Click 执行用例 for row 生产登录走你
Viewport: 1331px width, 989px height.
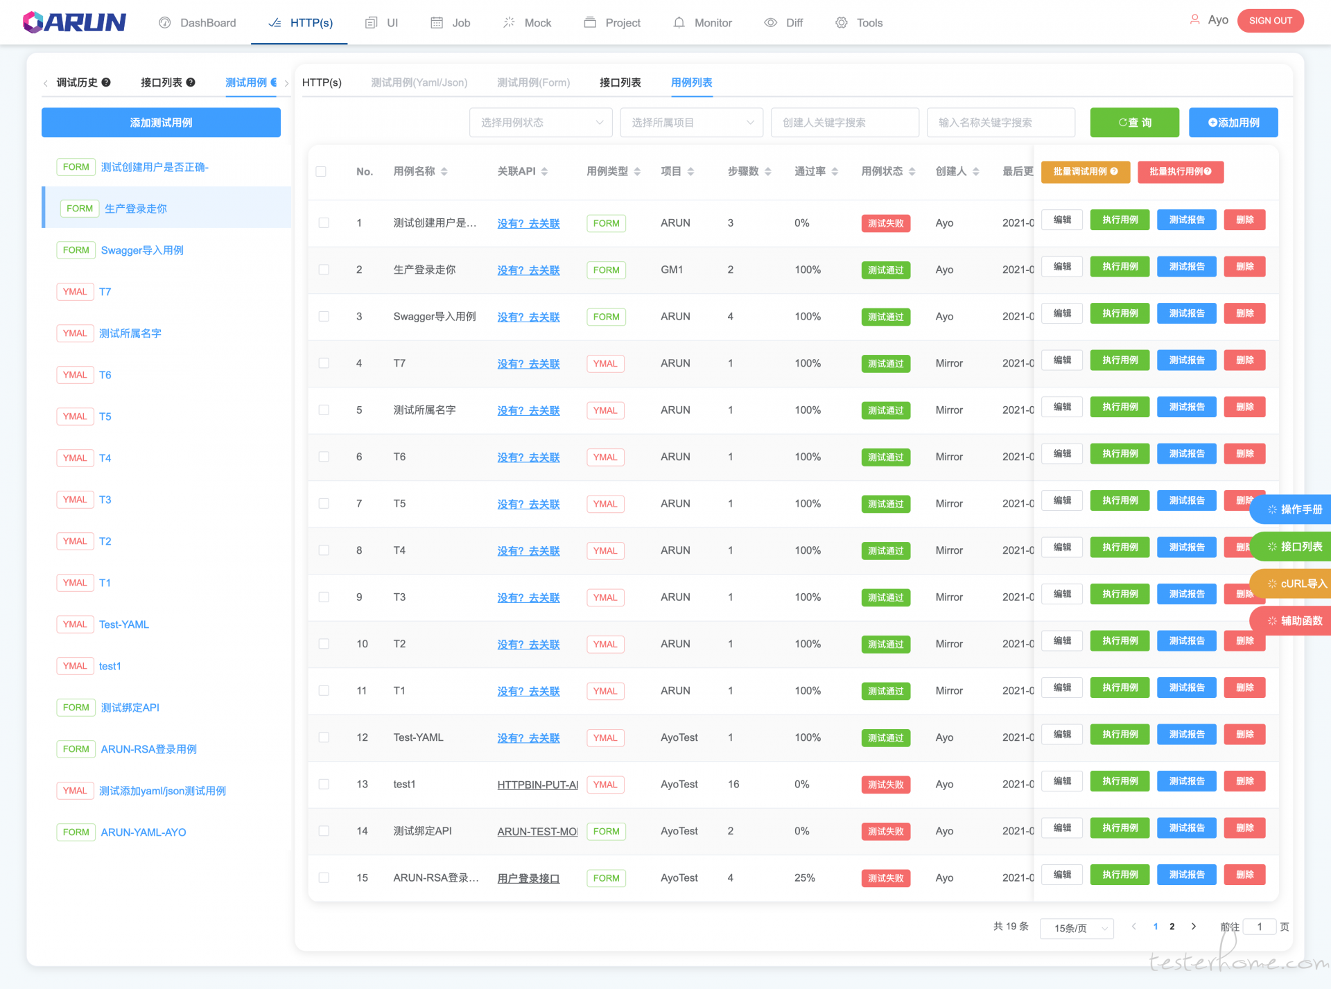pyautogui.click(x=1120, y=267)
